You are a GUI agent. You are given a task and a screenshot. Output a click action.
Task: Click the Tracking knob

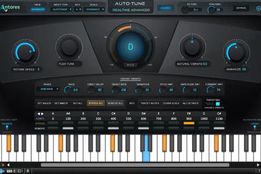(x=211, y=10)
